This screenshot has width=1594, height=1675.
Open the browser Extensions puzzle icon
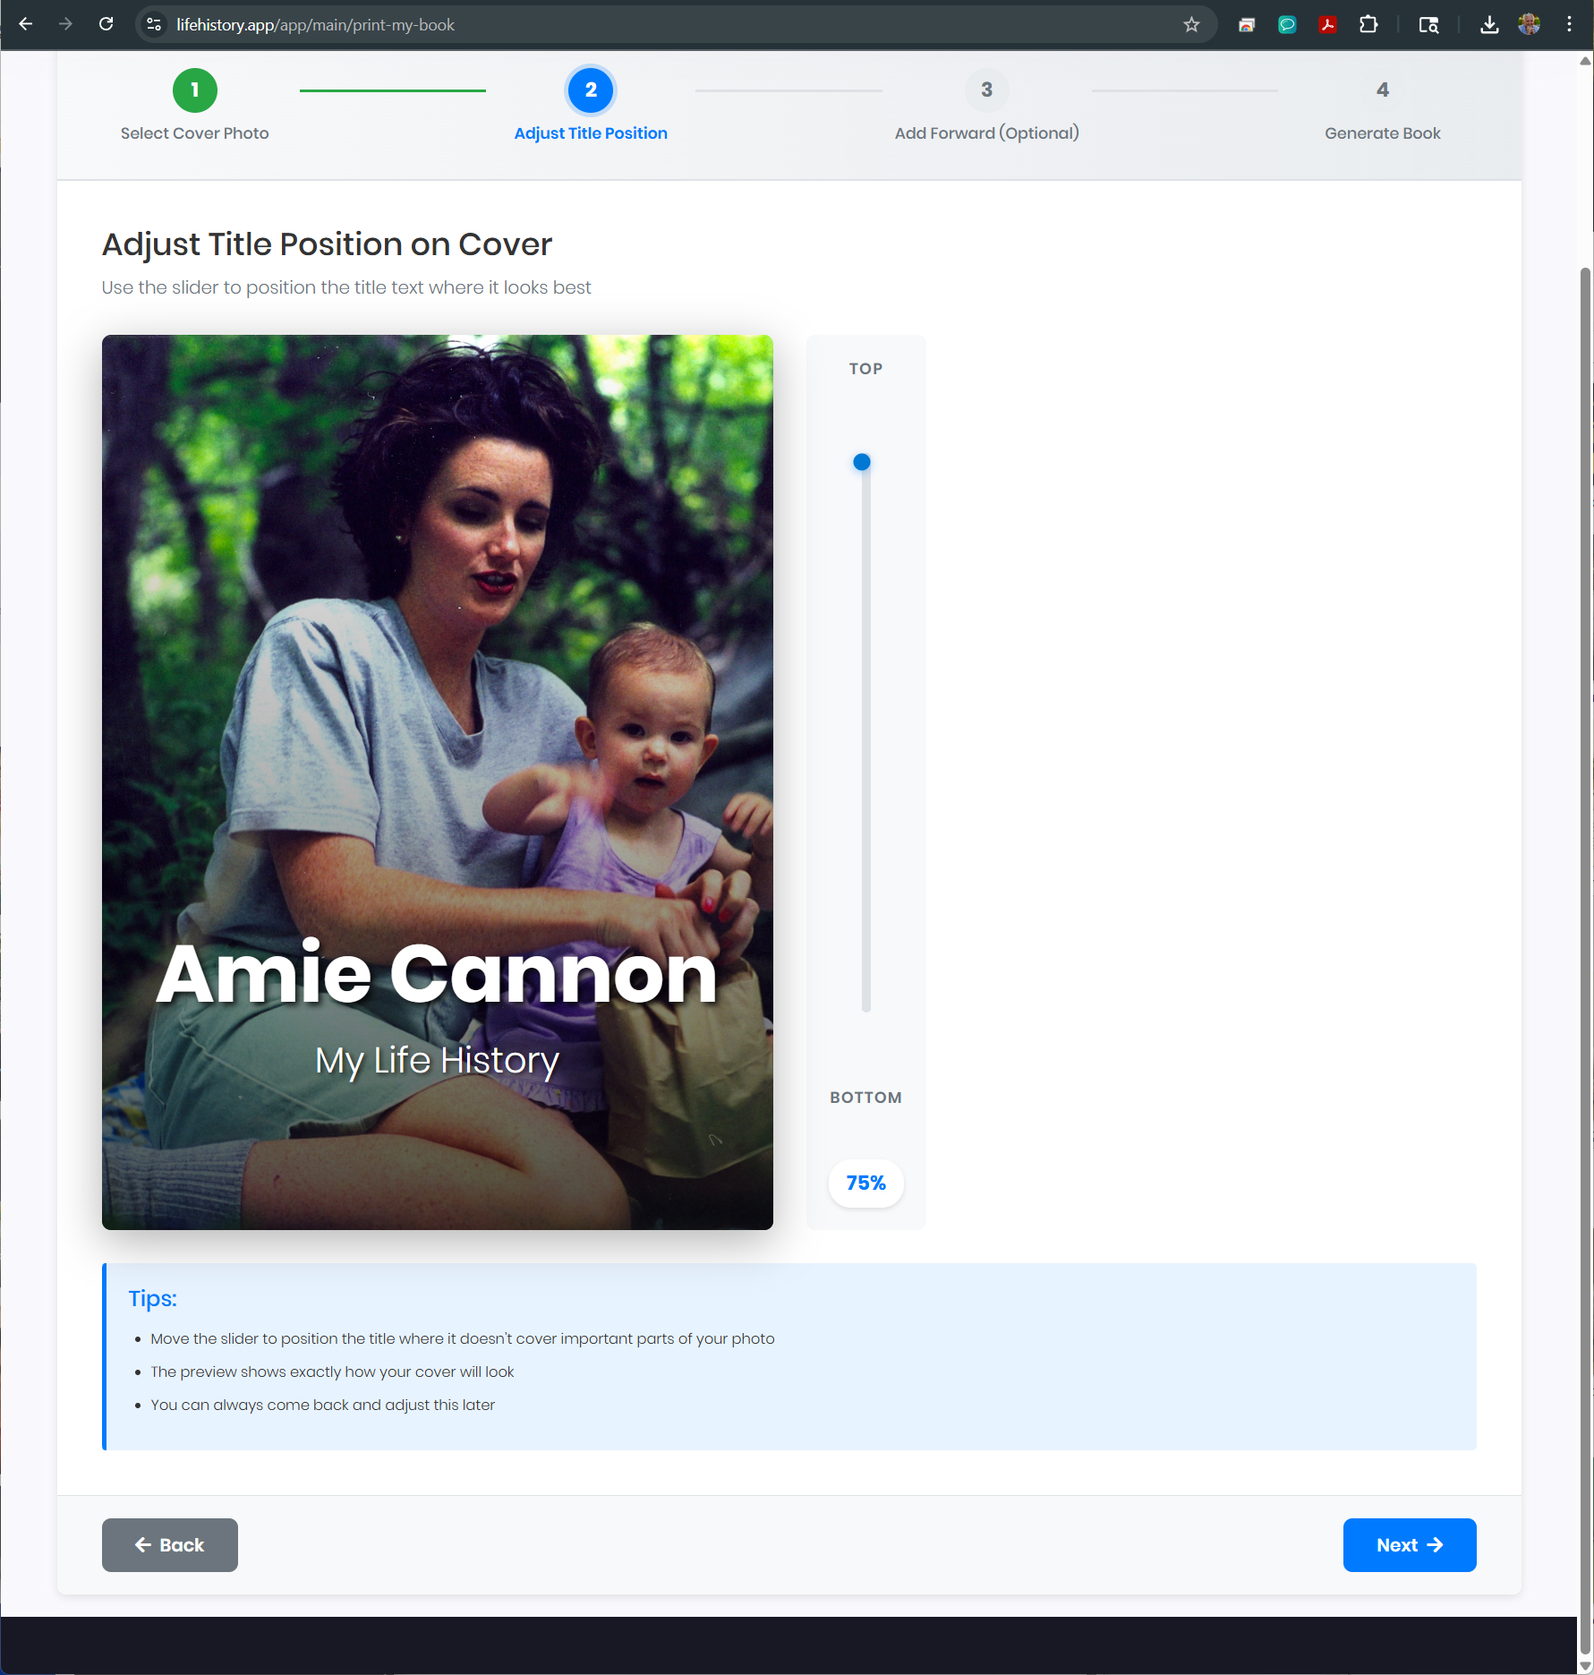pyautogui.click(x=1368, y=24)
